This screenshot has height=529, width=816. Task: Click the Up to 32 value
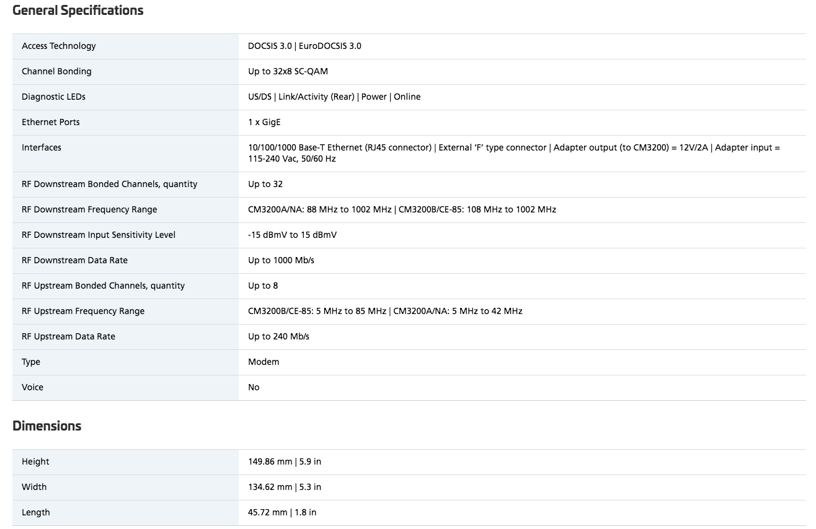265,184
